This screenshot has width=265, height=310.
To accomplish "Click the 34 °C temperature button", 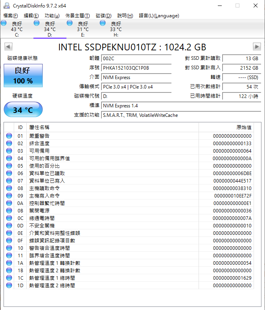I will pyautogui.click(x=23, y=110).
